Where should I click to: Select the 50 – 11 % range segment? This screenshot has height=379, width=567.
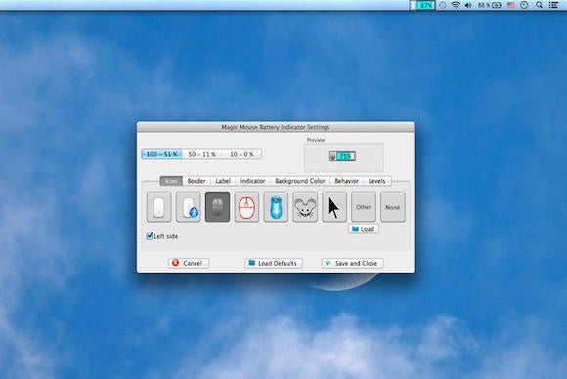point(201,154)
